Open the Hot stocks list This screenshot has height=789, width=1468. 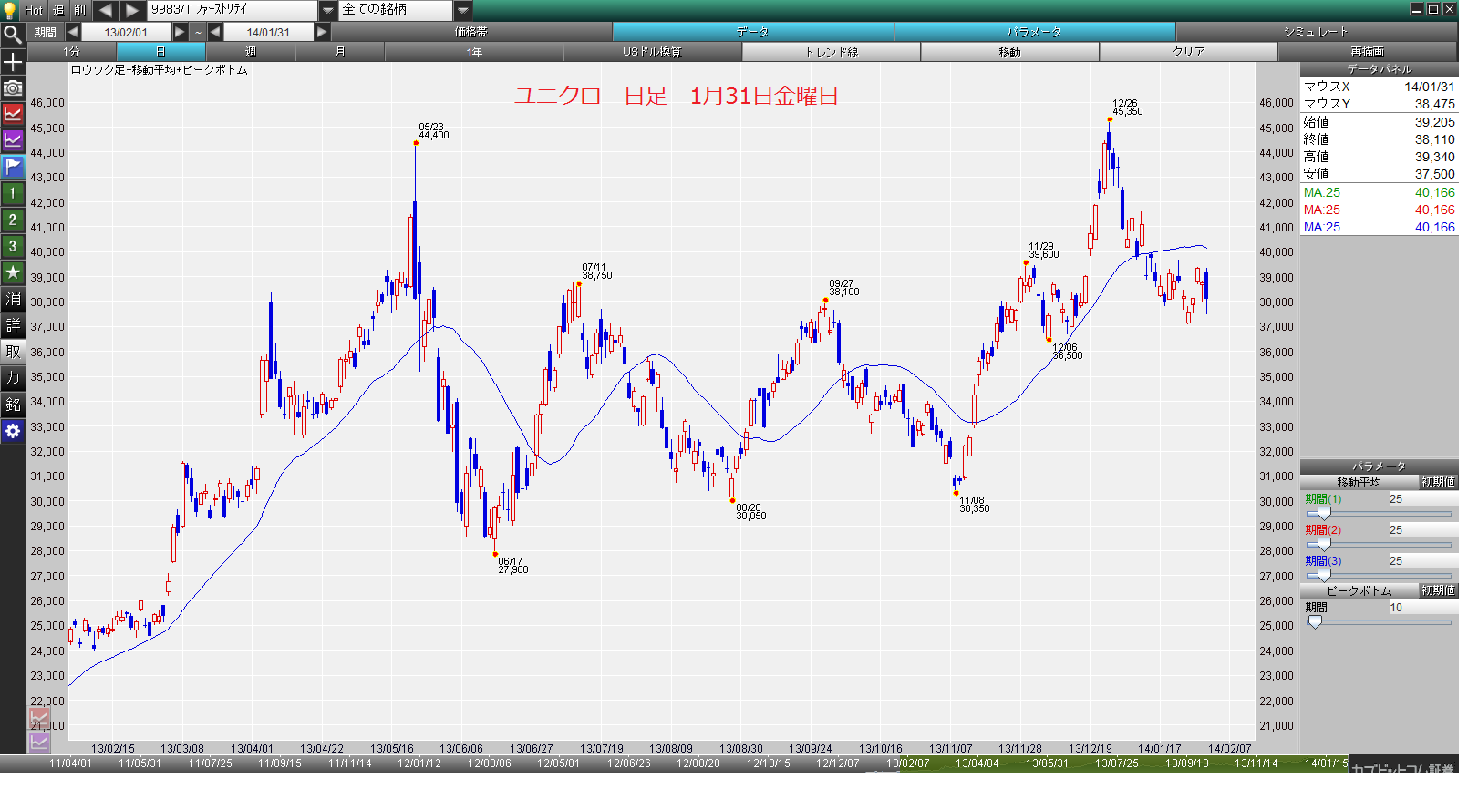(x=34, y=10)
